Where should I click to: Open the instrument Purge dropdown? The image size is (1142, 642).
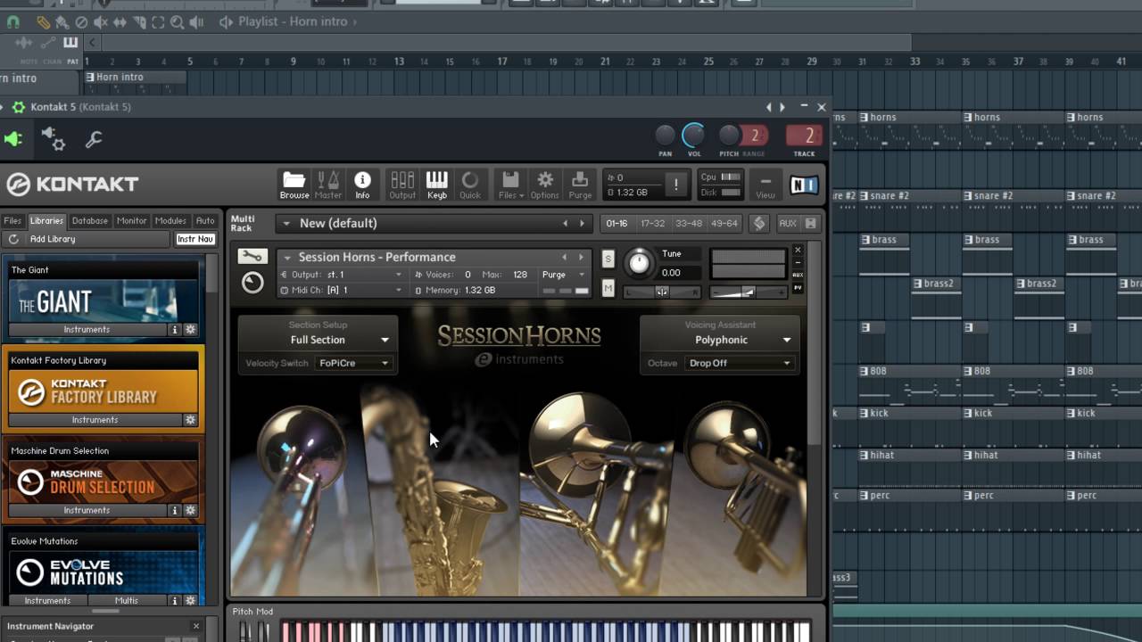point(564,275)
